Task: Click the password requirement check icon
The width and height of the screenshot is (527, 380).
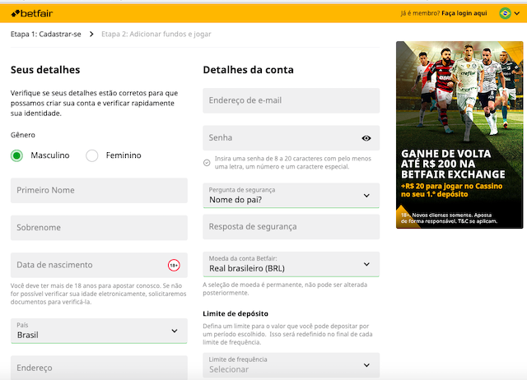Action: [207, 163]
